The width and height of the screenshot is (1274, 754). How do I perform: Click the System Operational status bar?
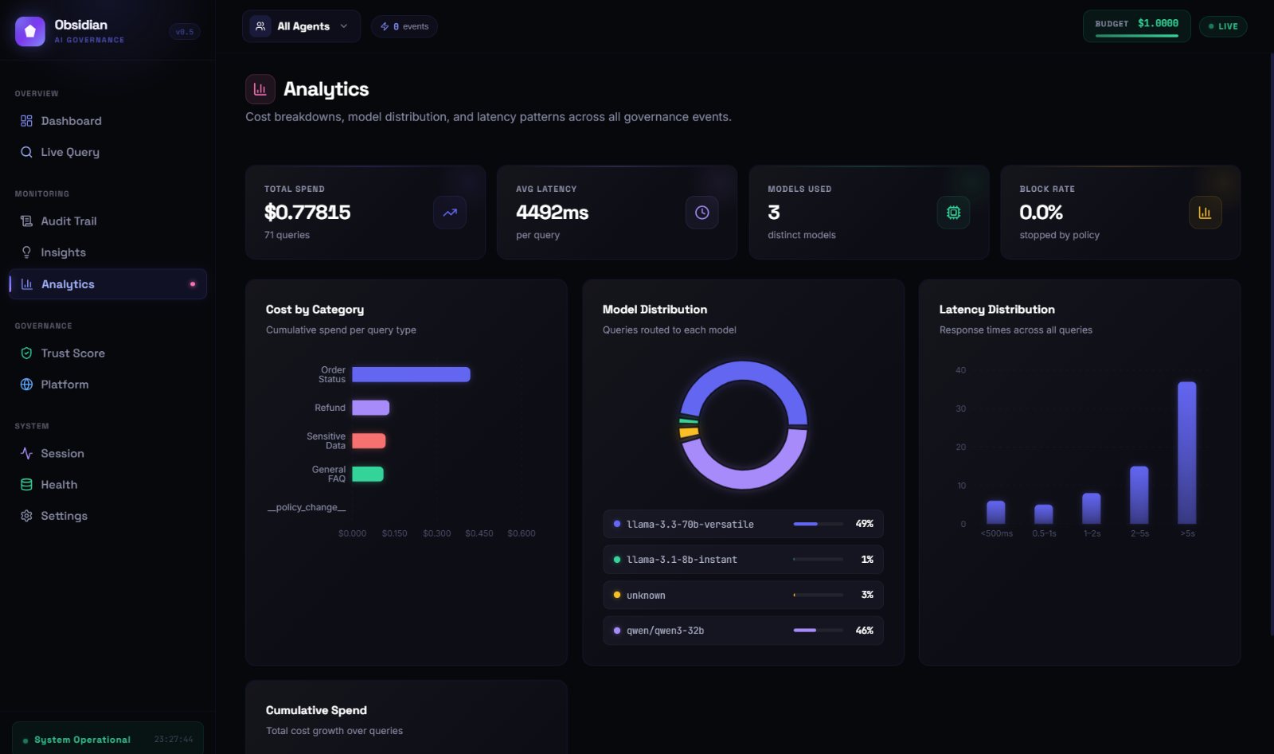pyautogui.click(x=107, y=739)
